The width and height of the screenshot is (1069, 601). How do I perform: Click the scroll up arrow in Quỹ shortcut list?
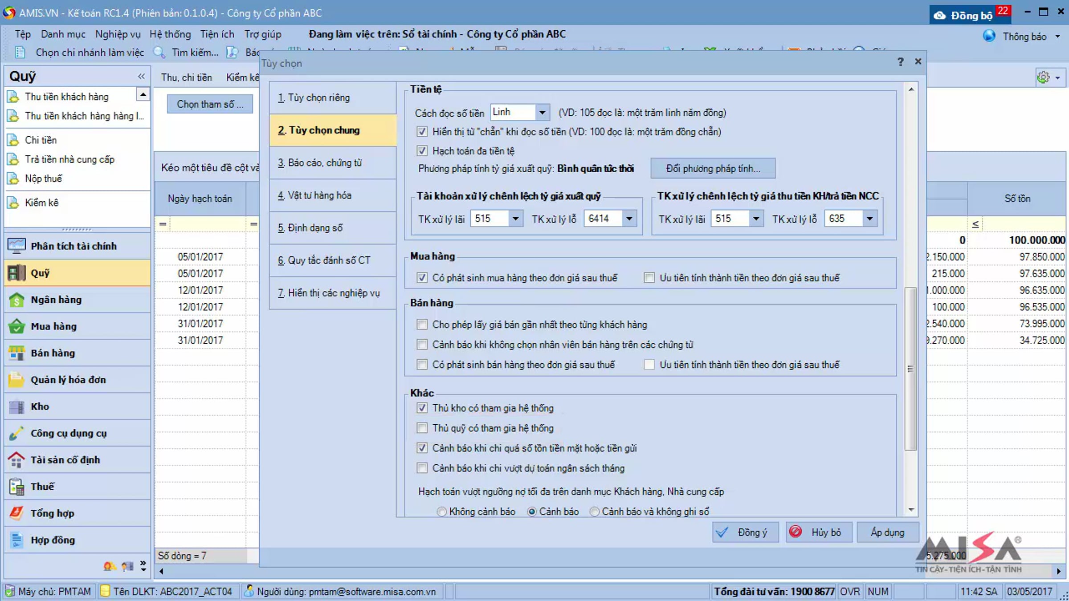tap(143, 94)
